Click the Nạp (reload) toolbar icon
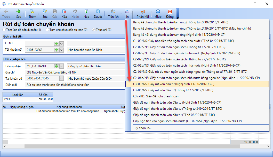The height and width of the screenshot is (157, 273). (86, 12)
